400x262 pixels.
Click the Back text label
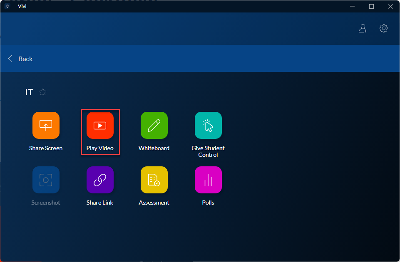coord(25,59)
